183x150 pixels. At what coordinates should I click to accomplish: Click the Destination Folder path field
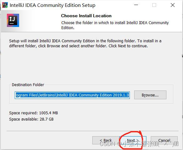pos(72,95)
